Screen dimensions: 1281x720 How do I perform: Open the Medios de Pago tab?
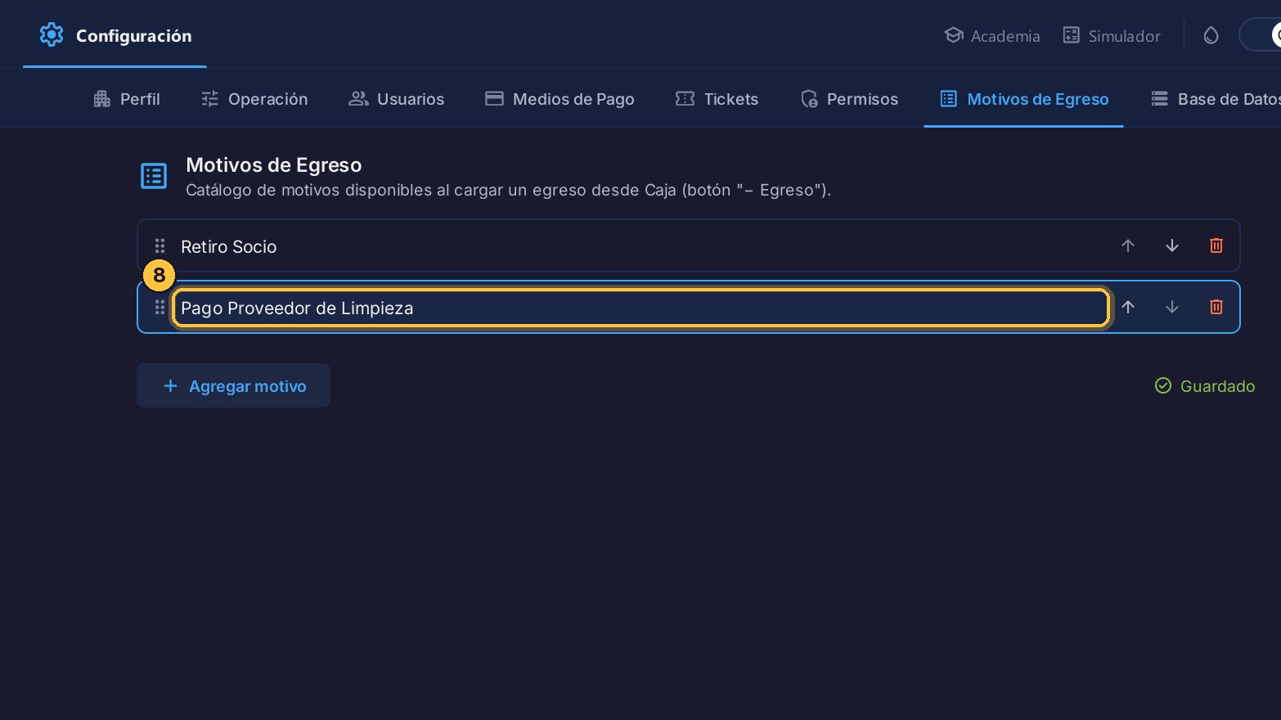coord(560,99)
